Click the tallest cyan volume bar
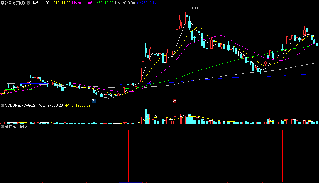The image size is (319, 183). [x=145, y=117]
